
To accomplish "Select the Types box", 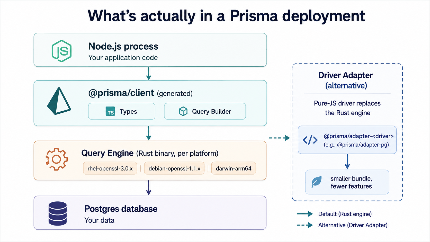I will coord(122,111).
